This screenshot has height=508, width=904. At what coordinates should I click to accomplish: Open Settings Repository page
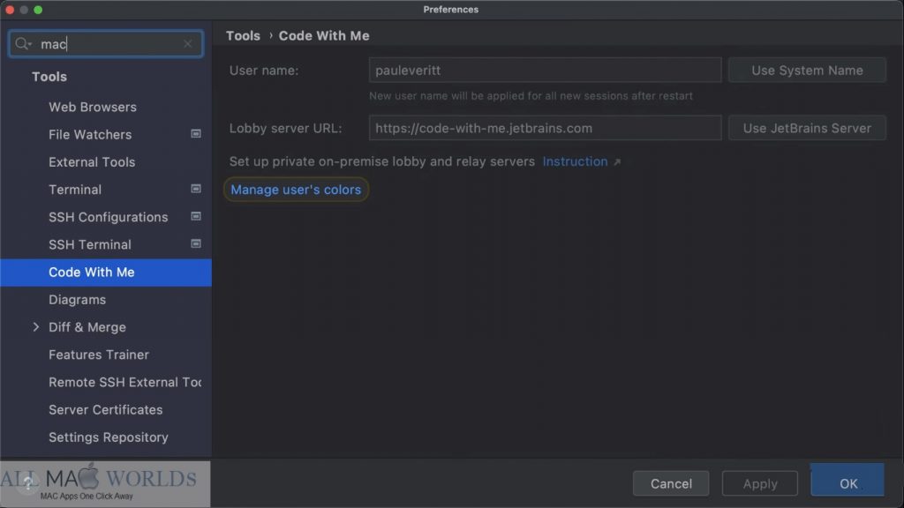[x=109, y=437]
